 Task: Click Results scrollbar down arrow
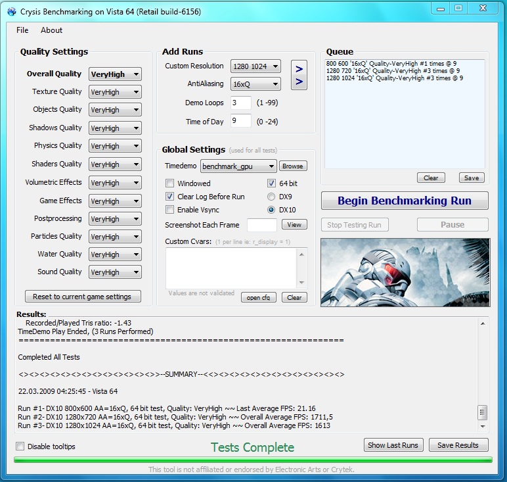click(483, 426)
